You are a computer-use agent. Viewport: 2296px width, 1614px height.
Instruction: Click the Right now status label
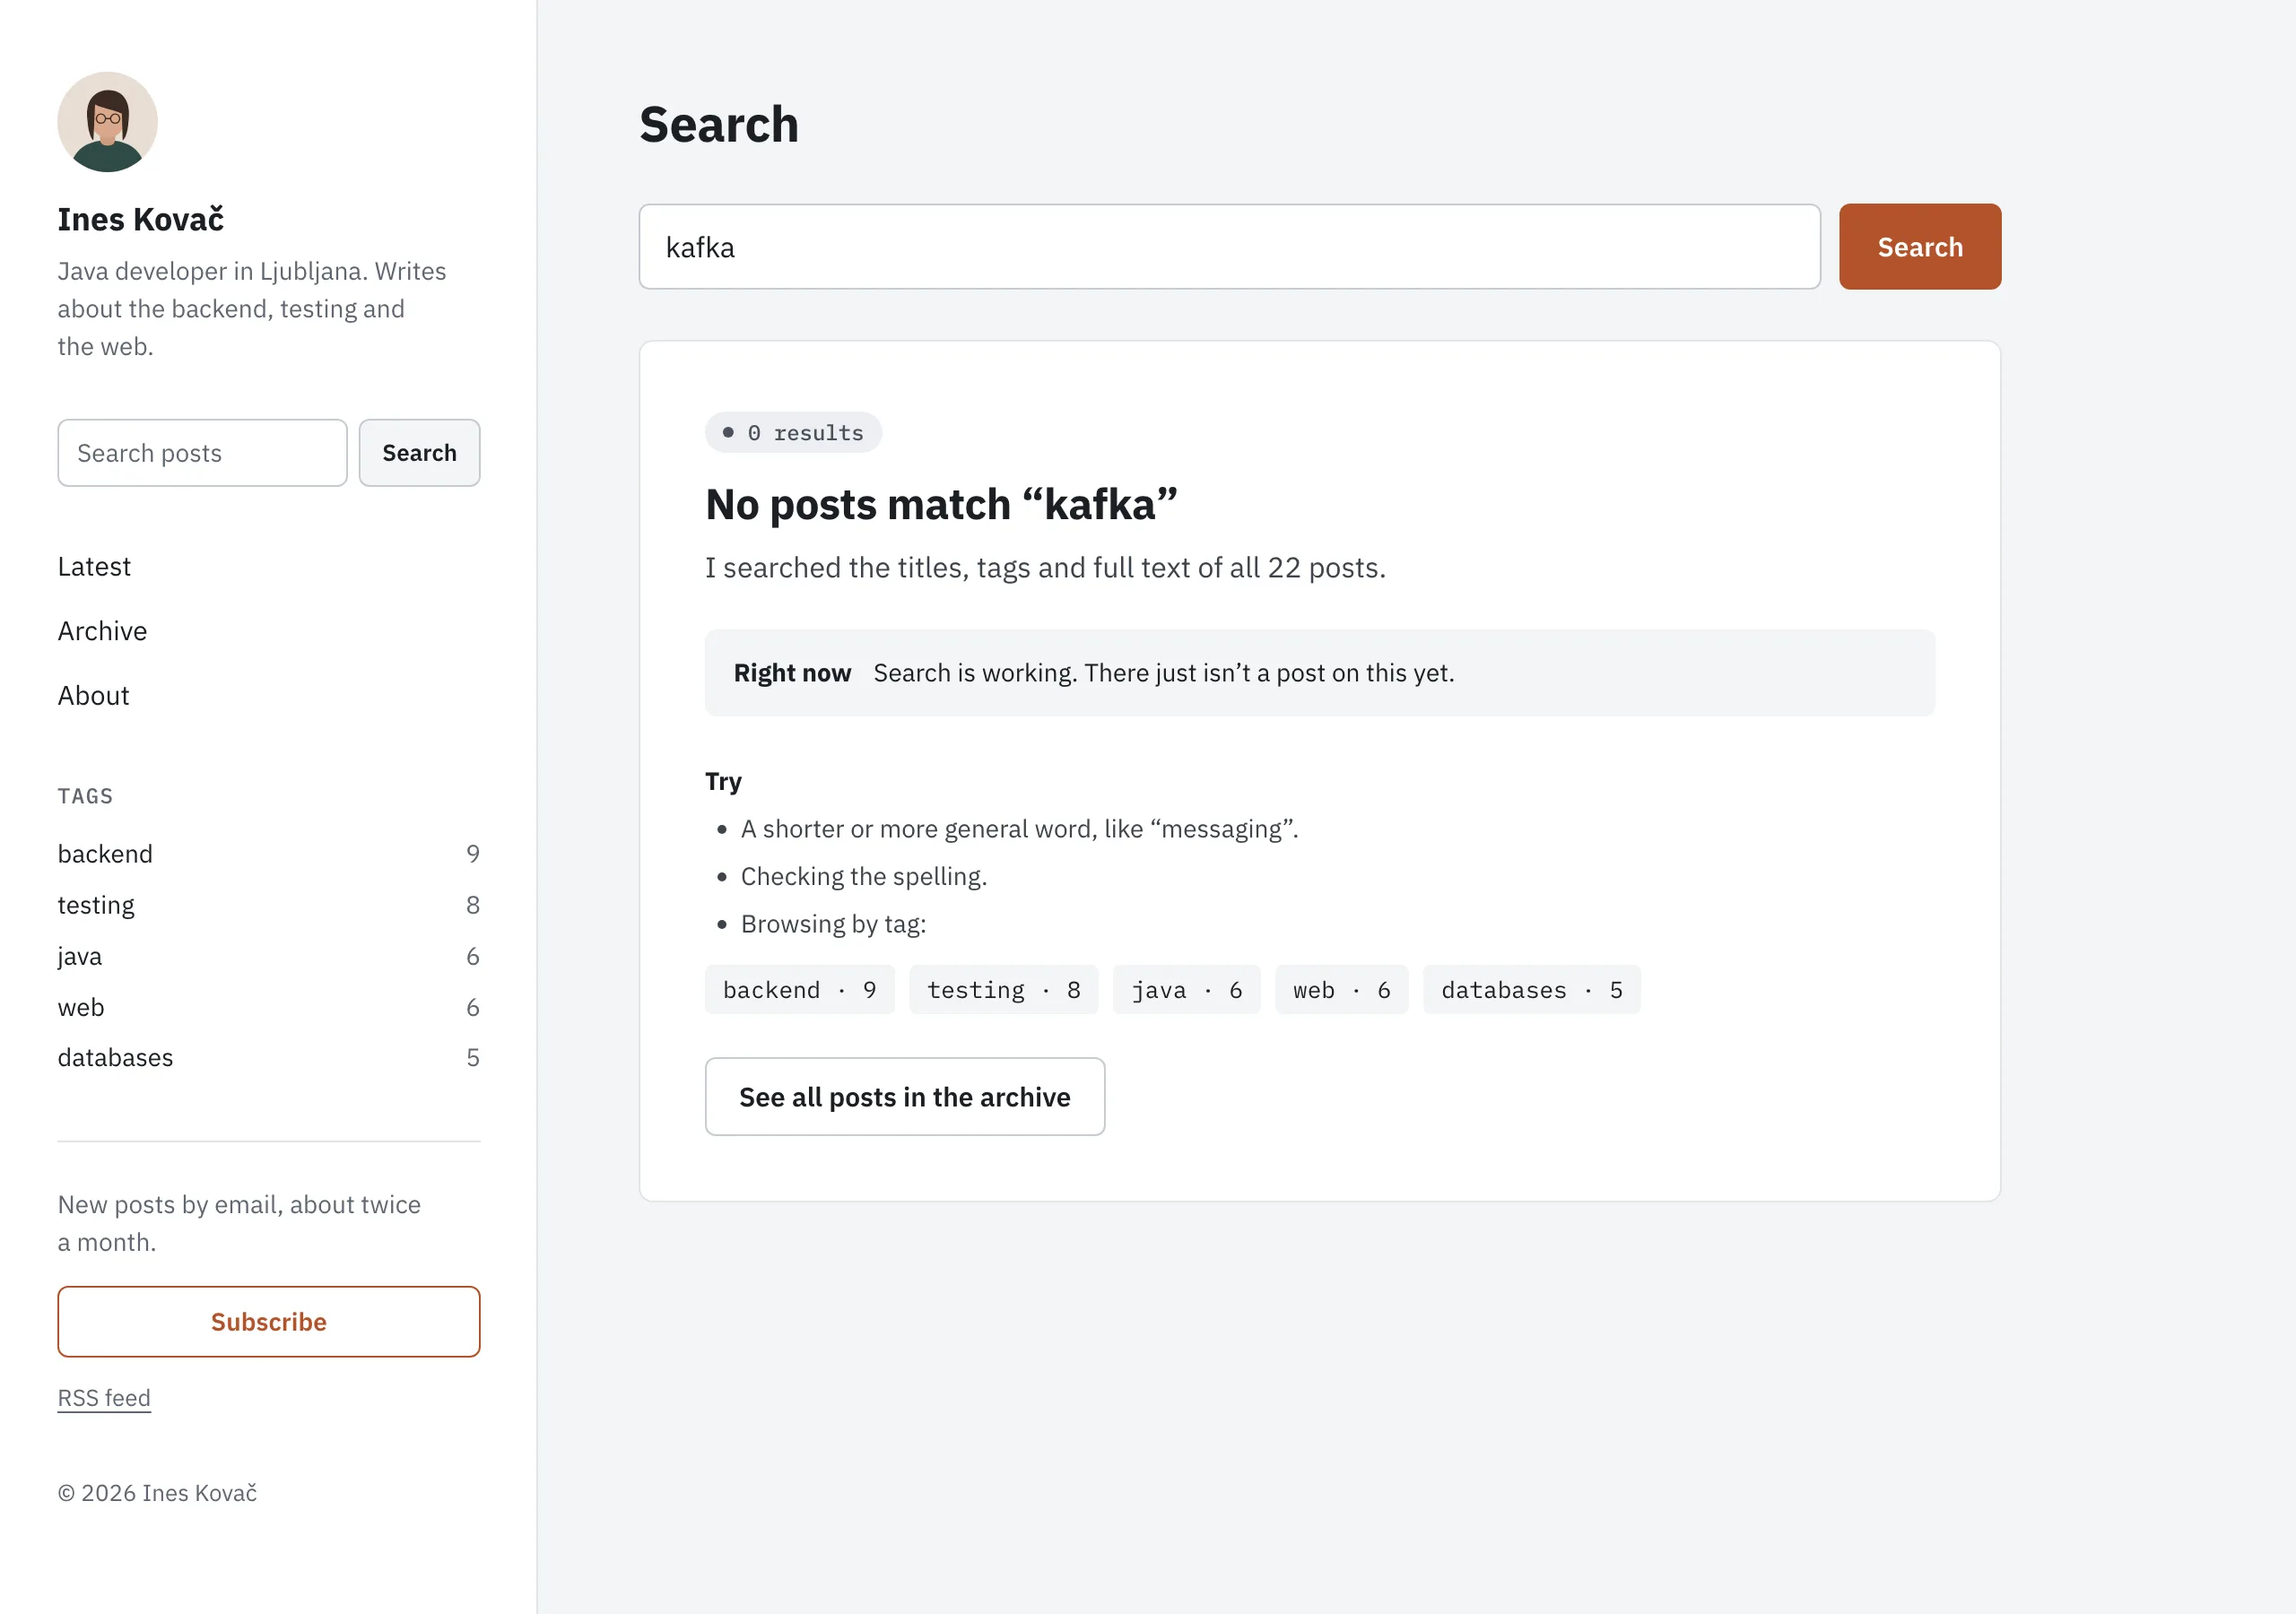click(792, 673)
